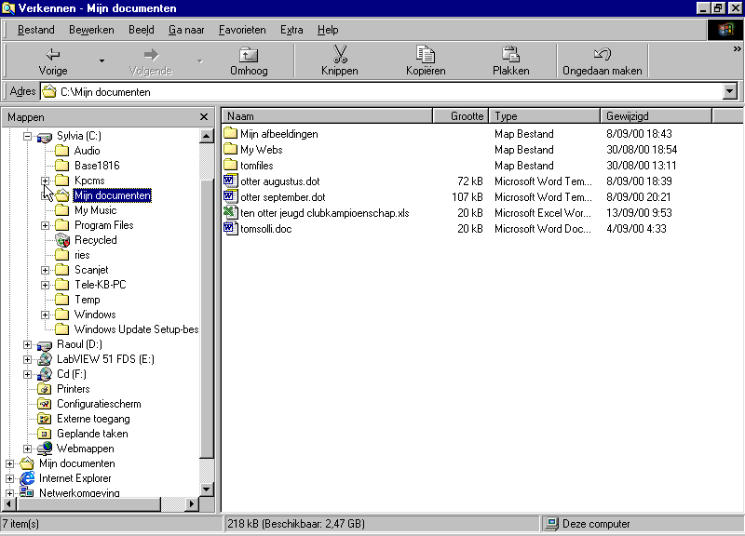This screenshot has width=745, height=536.
Task: Click the Ongedaan maken undo icon
Action: tap(602, 55)
